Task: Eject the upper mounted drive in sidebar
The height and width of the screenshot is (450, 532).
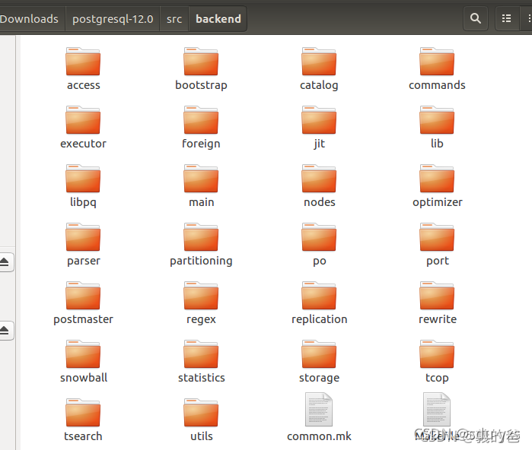Action: click(x=5, y=262)
